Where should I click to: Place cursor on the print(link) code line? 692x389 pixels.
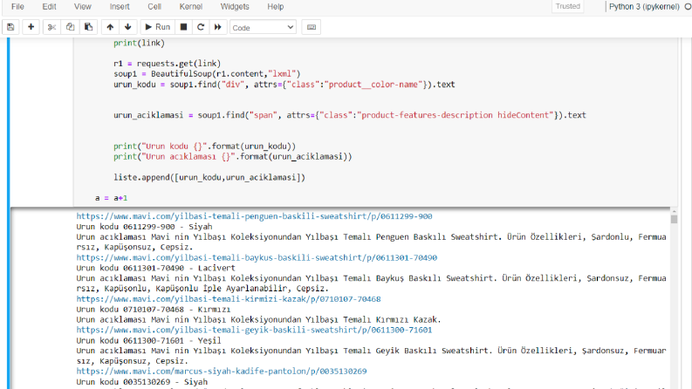tap(139, 44)
